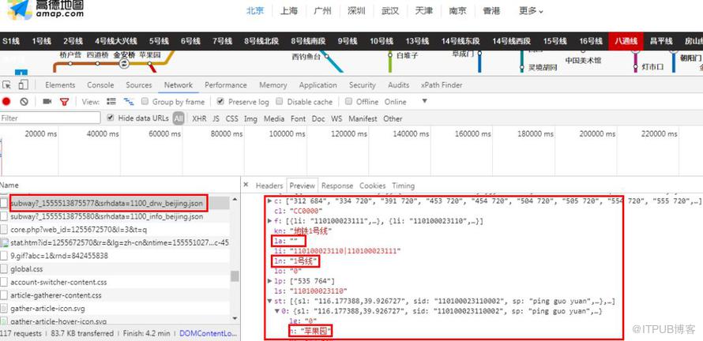The image size is (703, 341).
Task: Click the waterfall overview view icon
Action: tap(127, 102)
